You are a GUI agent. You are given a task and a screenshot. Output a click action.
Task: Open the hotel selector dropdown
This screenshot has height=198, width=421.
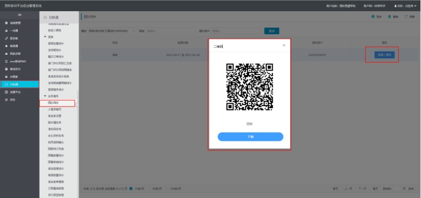click(112, 31)
